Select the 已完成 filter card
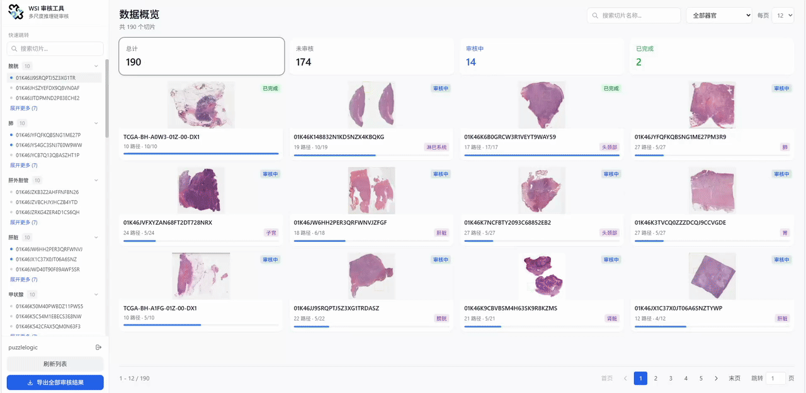Viewport: 806px width, 393px height. point(712,56)
